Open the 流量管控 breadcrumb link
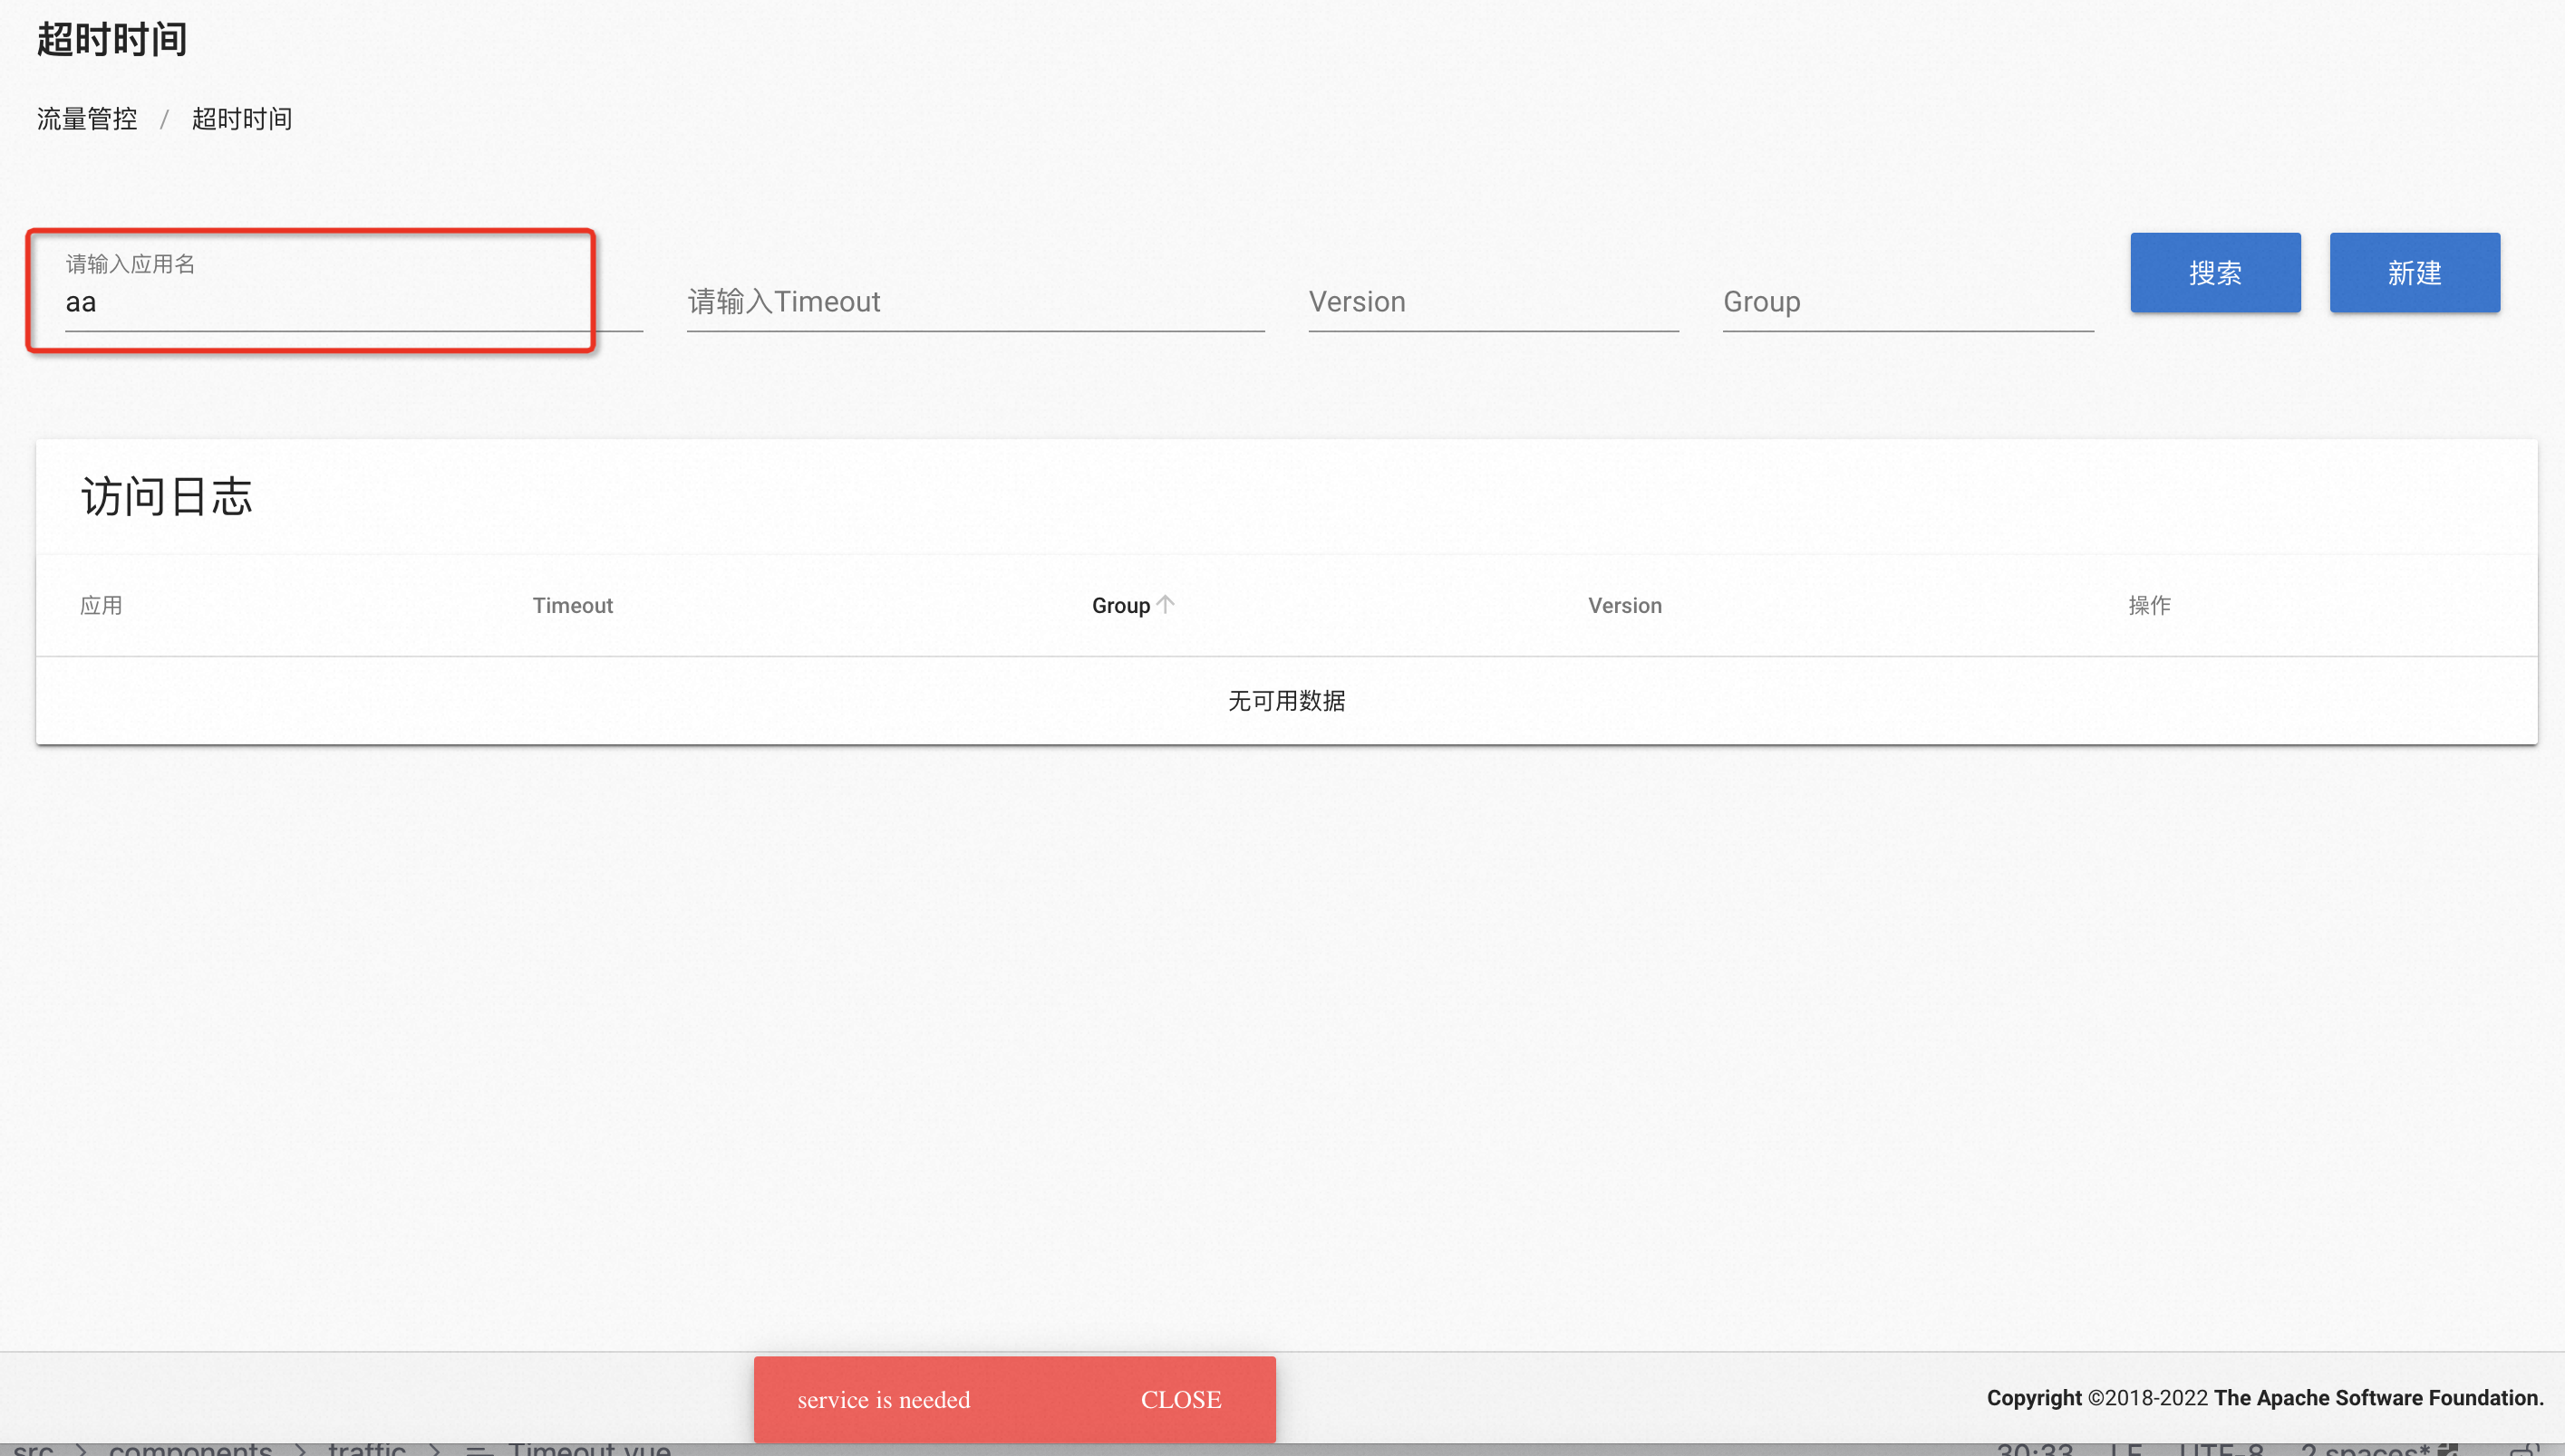 click(x=86, y=118)
